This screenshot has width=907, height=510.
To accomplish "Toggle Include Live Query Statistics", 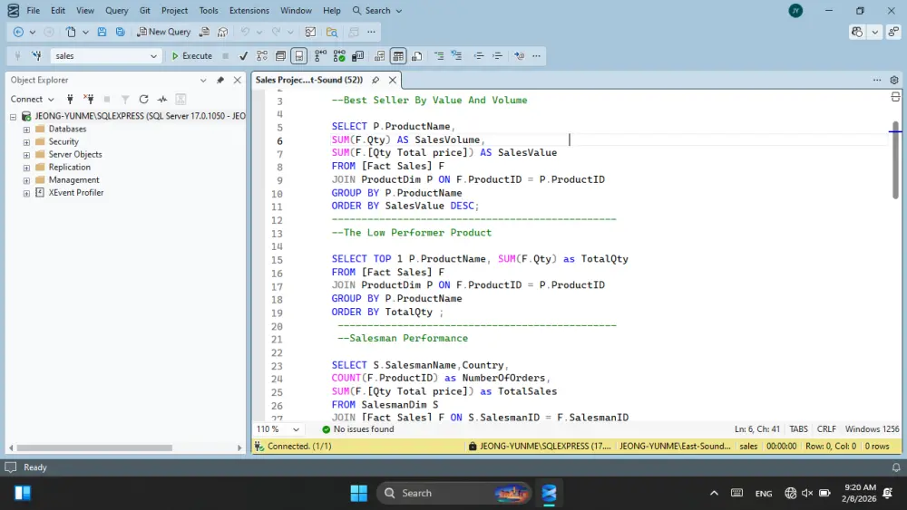I will pos(339,56).
